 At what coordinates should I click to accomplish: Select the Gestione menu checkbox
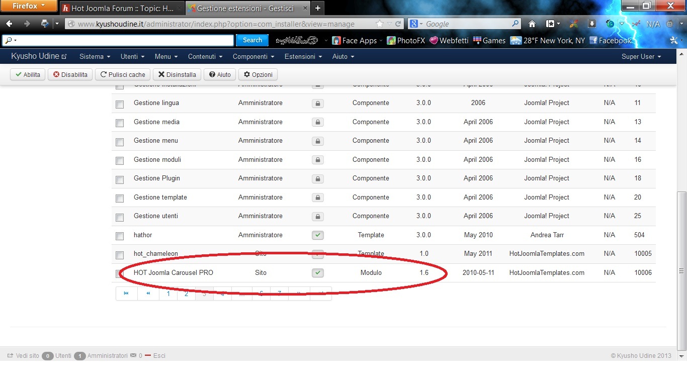(120, 142)
